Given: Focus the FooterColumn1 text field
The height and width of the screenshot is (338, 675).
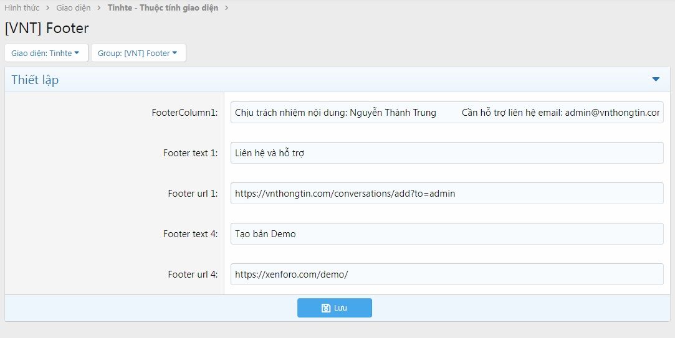Looking at the screenshot, I should pos(446,113).
